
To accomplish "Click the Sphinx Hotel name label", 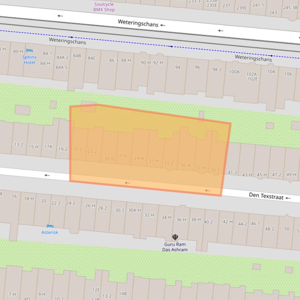I will click(29, 60).
